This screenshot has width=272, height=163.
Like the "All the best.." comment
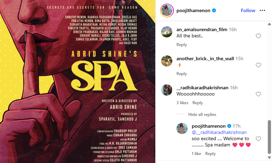[258, 36]
